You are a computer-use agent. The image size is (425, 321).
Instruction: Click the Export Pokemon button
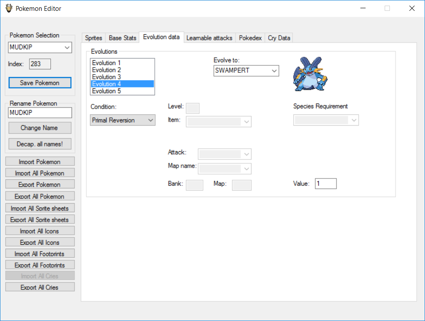[x=40, y=184]
